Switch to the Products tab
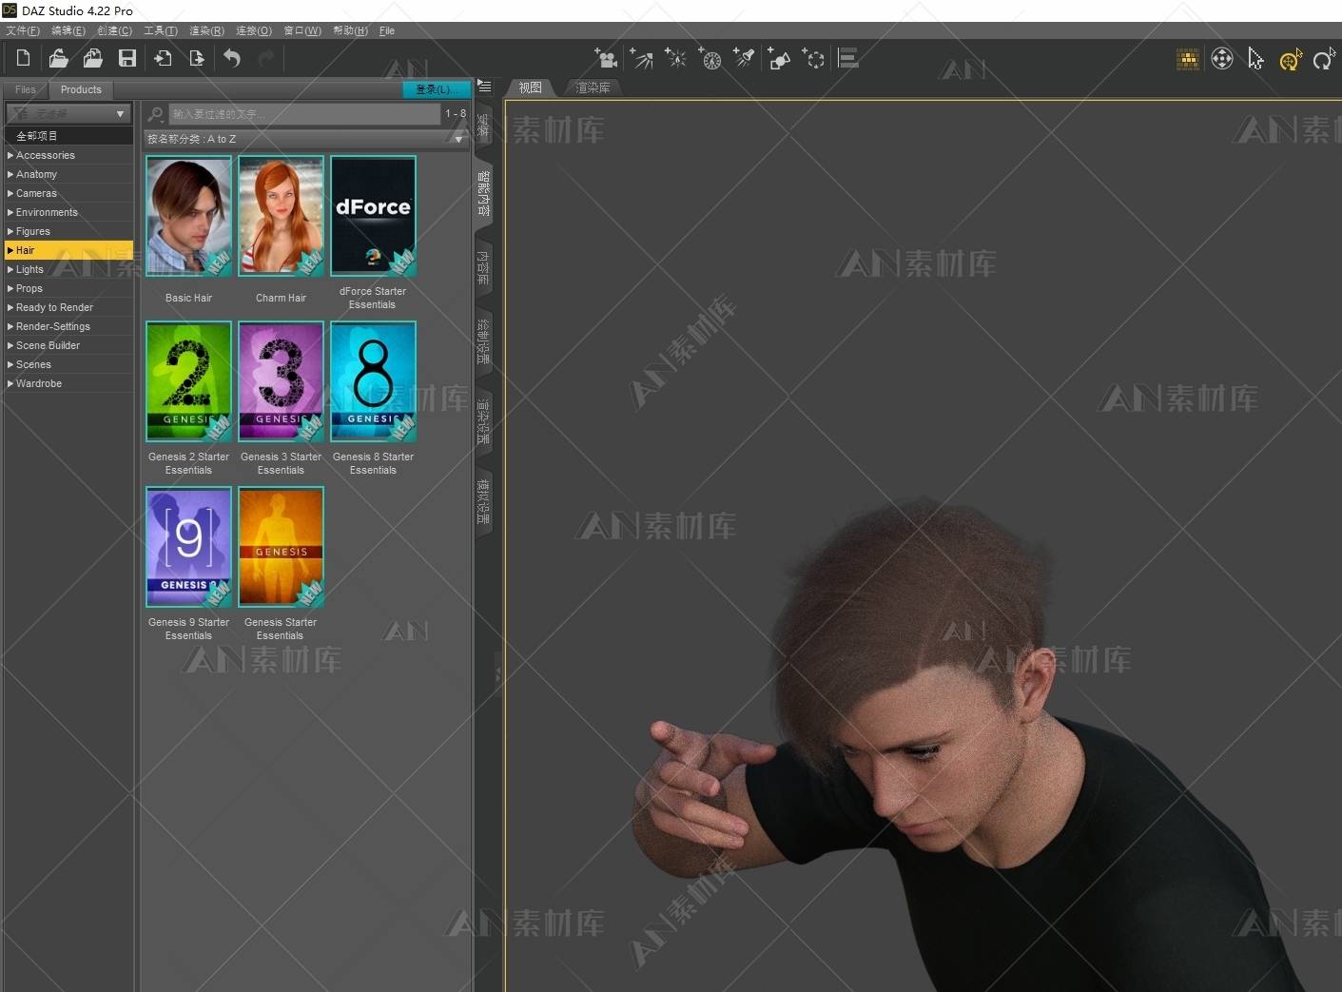The image size is (1342, 992). coord(81,89)
